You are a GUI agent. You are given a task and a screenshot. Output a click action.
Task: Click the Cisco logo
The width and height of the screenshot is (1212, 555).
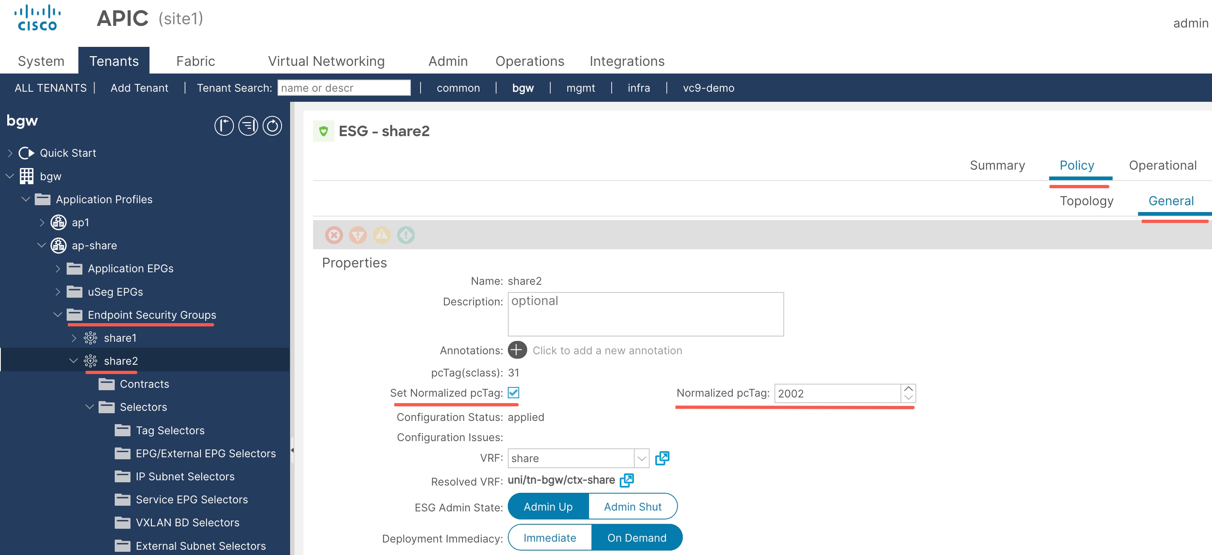(37, 17)
